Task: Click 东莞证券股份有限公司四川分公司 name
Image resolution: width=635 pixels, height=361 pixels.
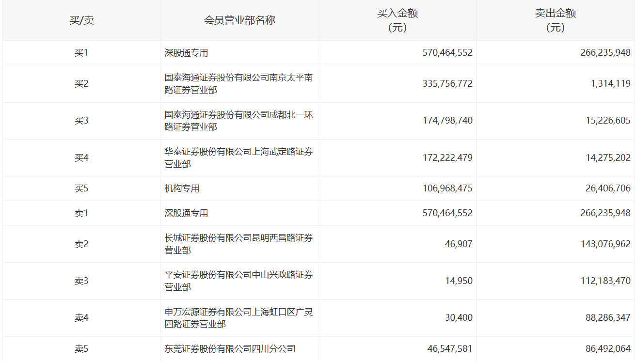Action: [230, 349]
